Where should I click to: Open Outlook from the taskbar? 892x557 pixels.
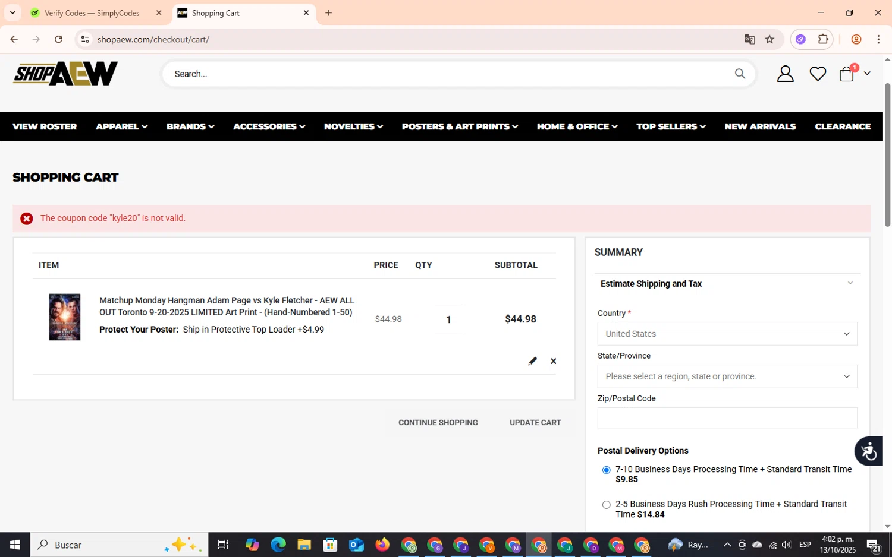tap(356, 545)
